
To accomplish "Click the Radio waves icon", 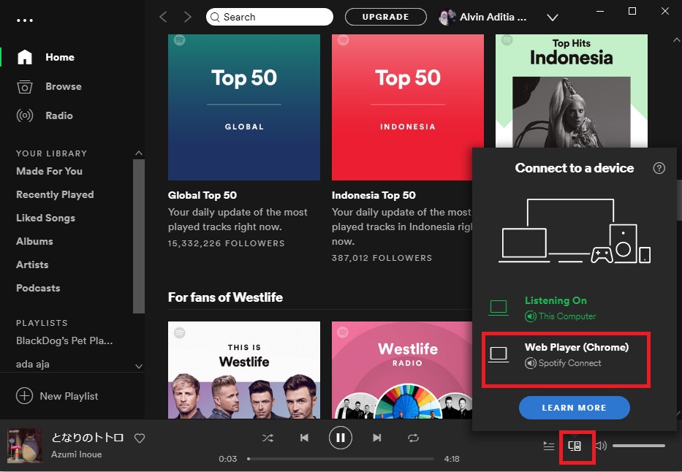I will pos(25,115).
